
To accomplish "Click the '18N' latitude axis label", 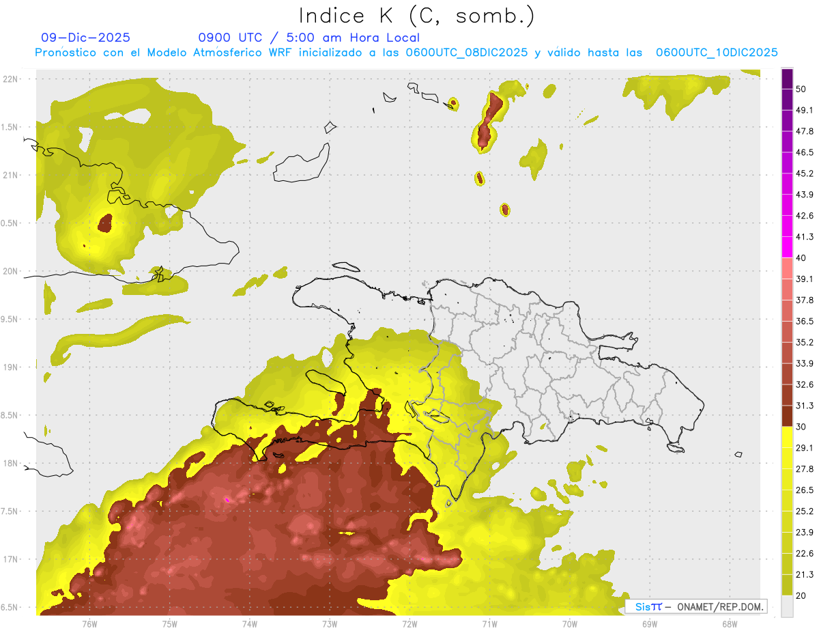I will (11, 463).
